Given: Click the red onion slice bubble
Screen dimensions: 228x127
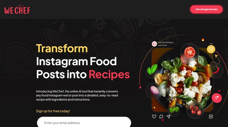Looking at the screenshot, I should pyautogui.click(x=154, y=91).
